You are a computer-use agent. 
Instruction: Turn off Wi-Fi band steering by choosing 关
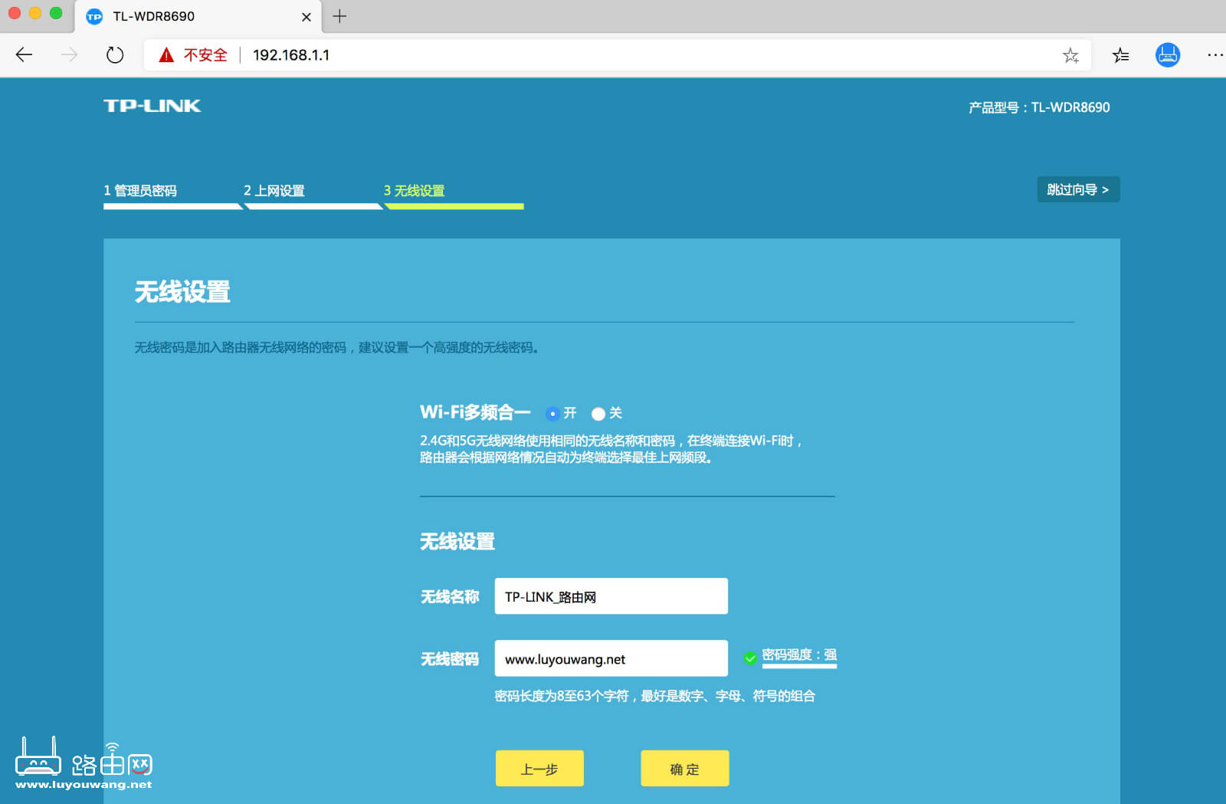coord(598,413)
